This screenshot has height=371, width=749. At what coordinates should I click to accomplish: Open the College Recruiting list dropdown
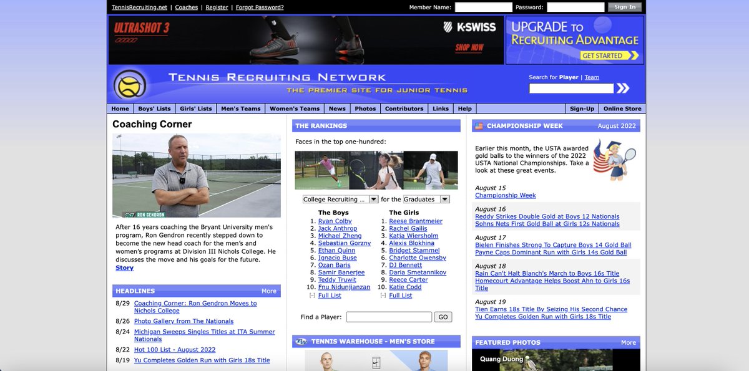coord(340,200)
